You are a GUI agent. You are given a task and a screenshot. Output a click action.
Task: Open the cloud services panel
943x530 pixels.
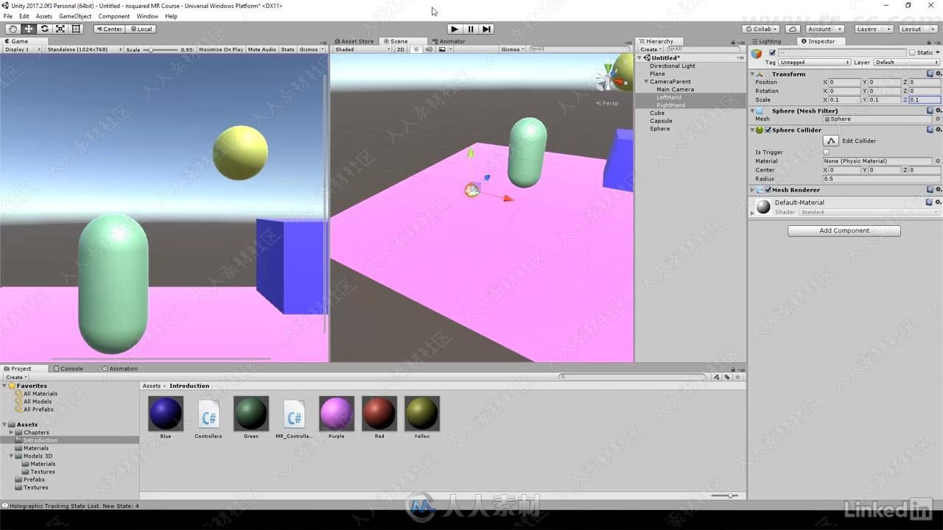[792, 29]
